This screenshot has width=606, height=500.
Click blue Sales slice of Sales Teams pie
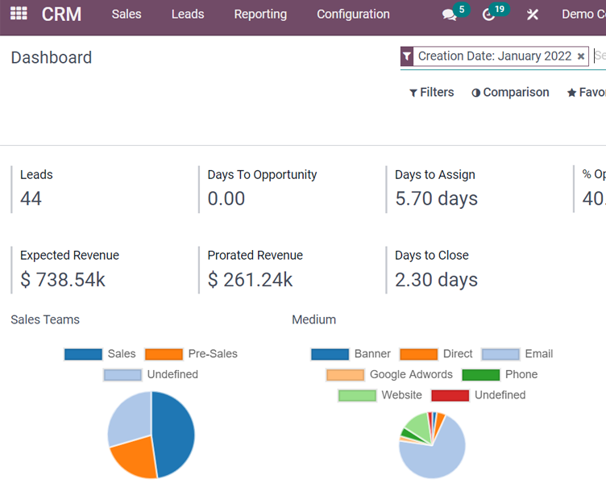(x=174, y=433)
